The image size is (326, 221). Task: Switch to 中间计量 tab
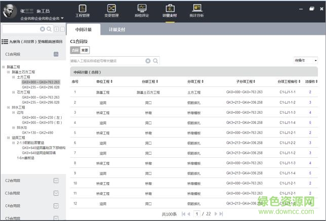coord(84,30)
